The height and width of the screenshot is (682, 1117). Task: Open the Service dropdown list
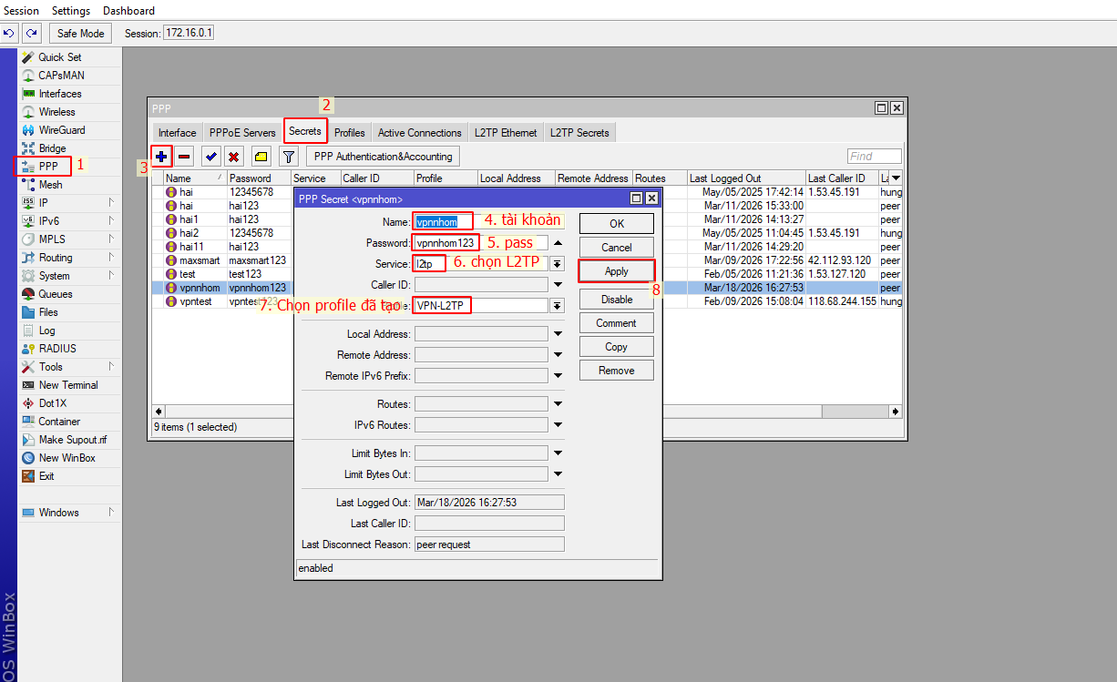coord(557,264)
